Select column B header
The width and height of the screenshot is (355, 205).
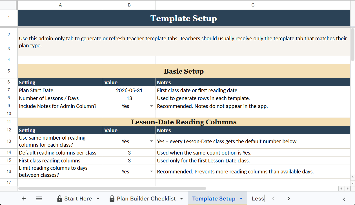tap(129, 5)
